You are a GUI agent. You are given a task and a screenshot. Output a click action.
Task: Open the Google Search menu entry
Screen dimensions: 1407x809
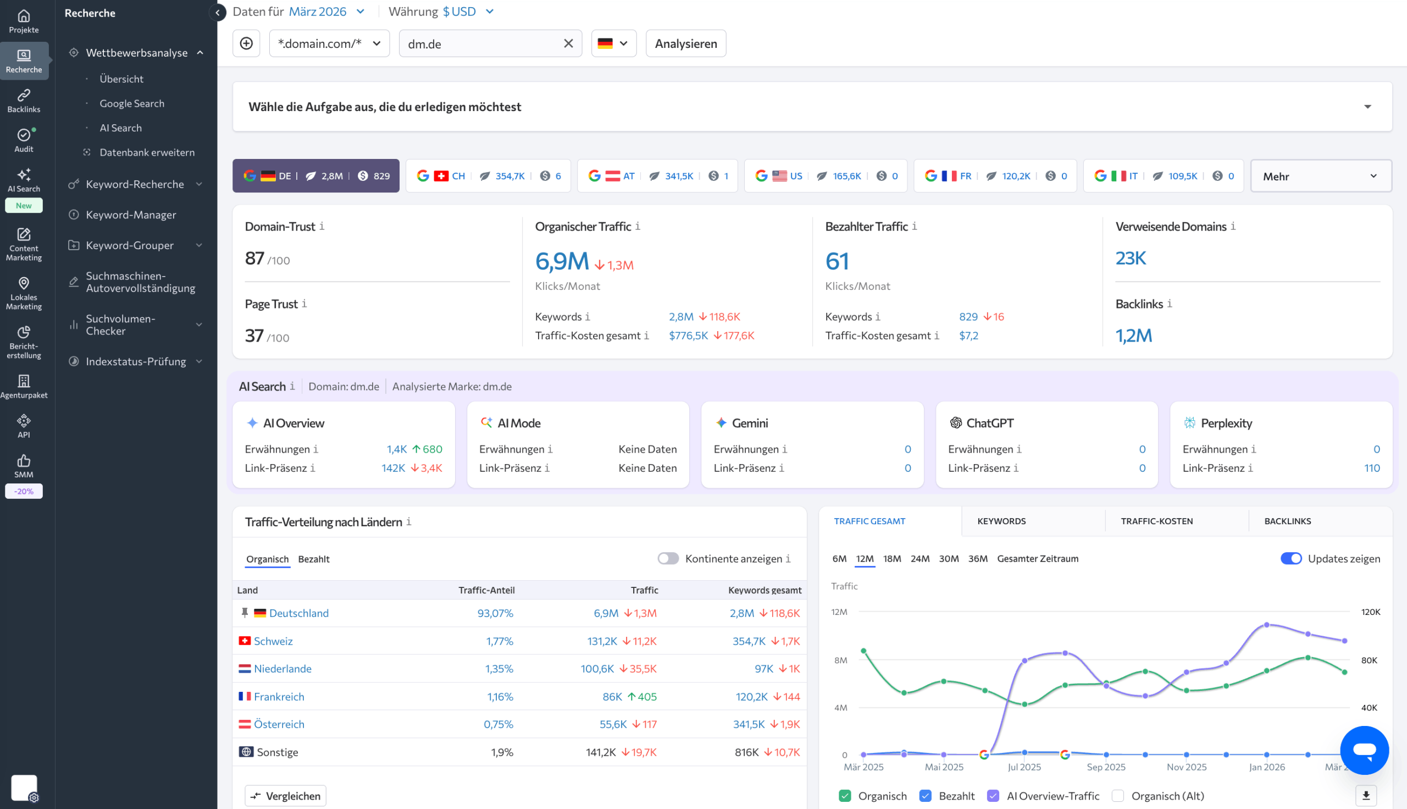[x=132, y=103]
